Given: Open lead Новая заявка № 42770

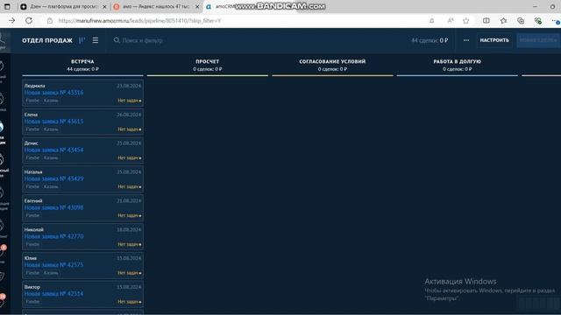Looking at the screenshot, I should [53, 236].
